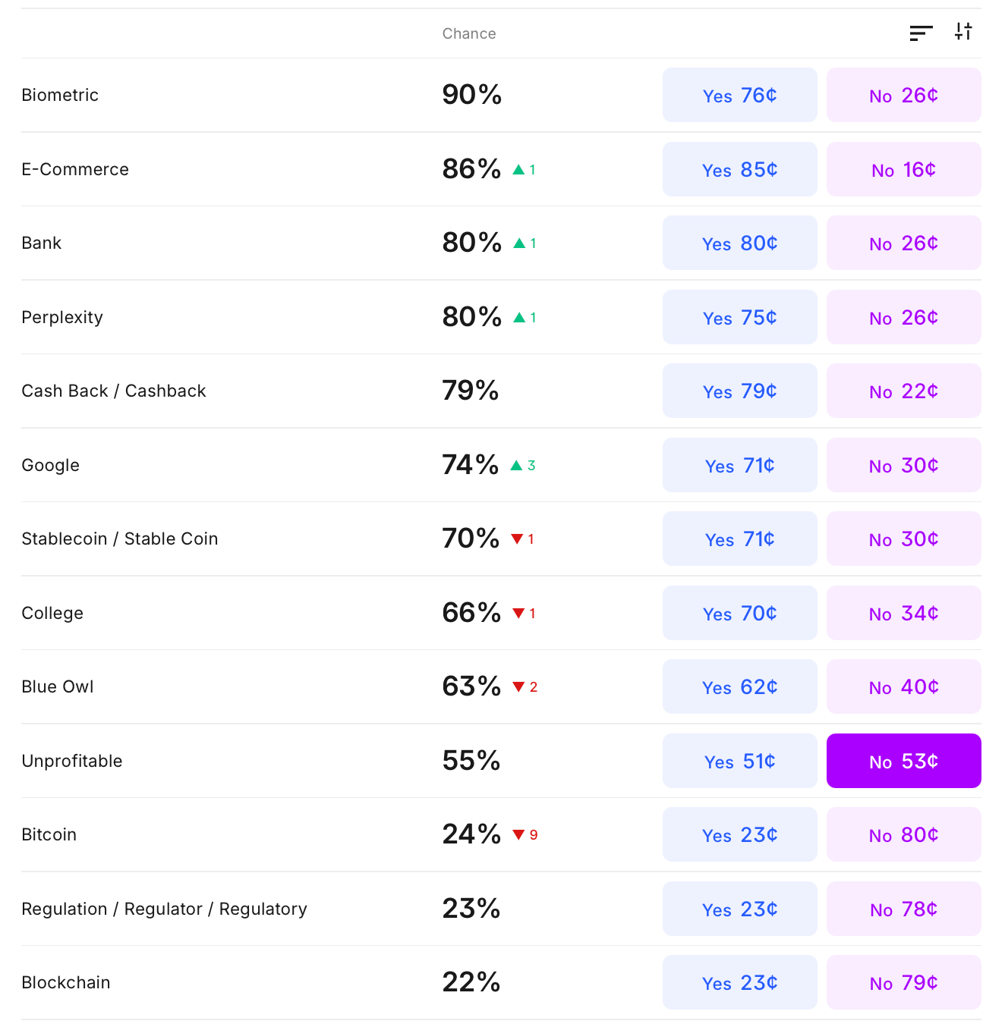Screen dimensions: 1005x1024
Task: Click No 30¢ for Google
Action: pos(903,466)
